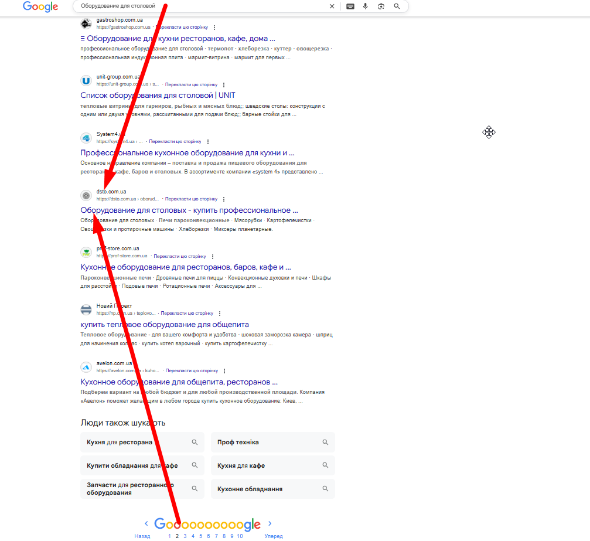Click 'Люди також шукають' heading
The height and width of the screenshot is (541, 590).
123,423
